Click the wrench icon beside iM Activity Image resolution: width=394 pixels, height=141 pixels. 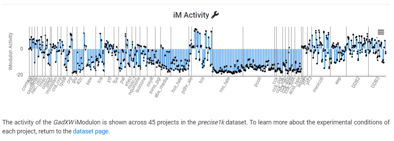coord(215,15)
